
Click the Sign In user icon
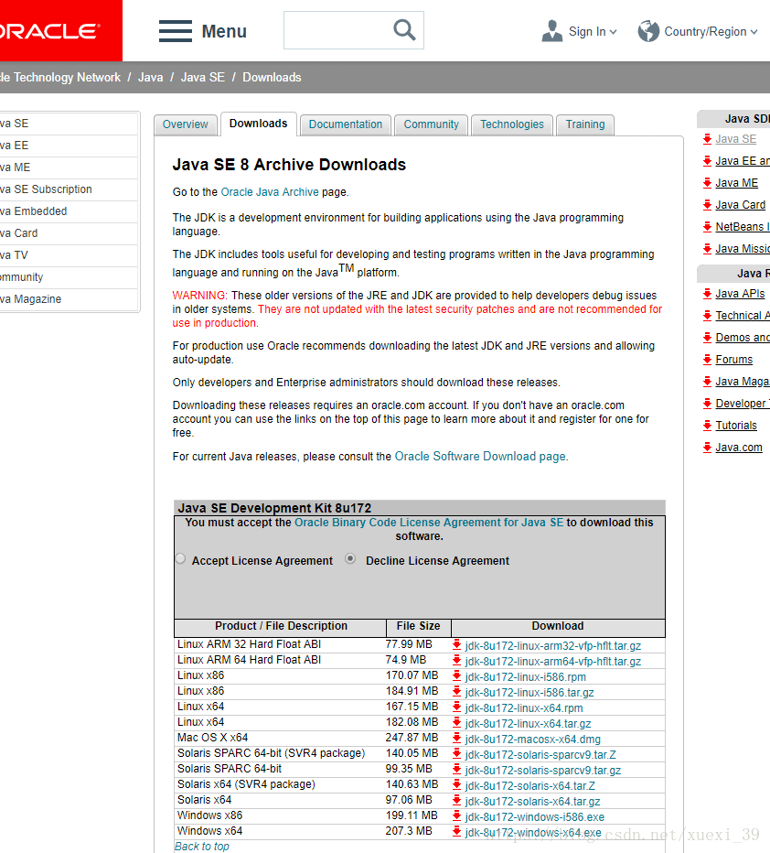pyautogui.click(x=552, y=31)
